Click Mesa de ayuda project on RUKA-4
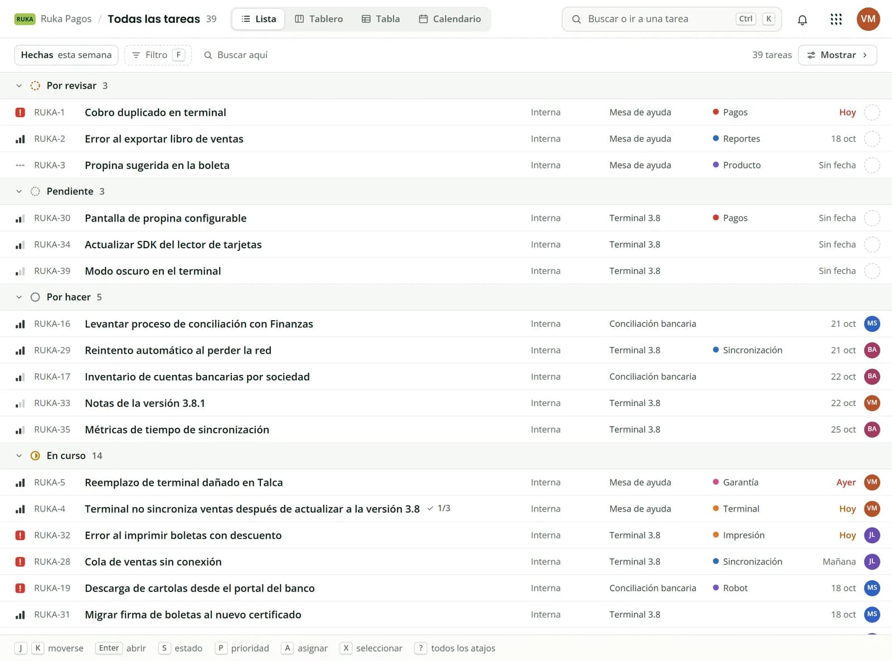 point(640,509)
